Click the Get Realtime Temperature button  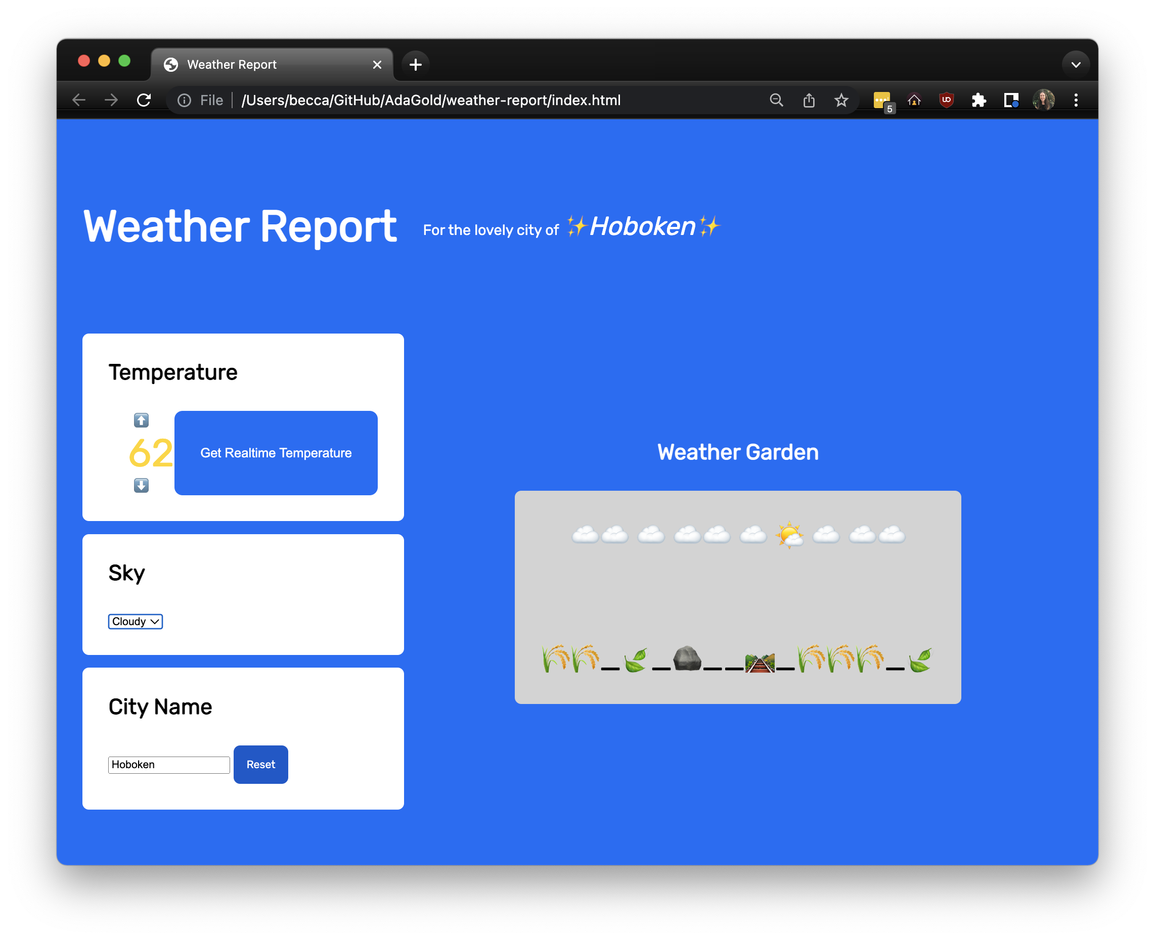(x=276, y=453)
